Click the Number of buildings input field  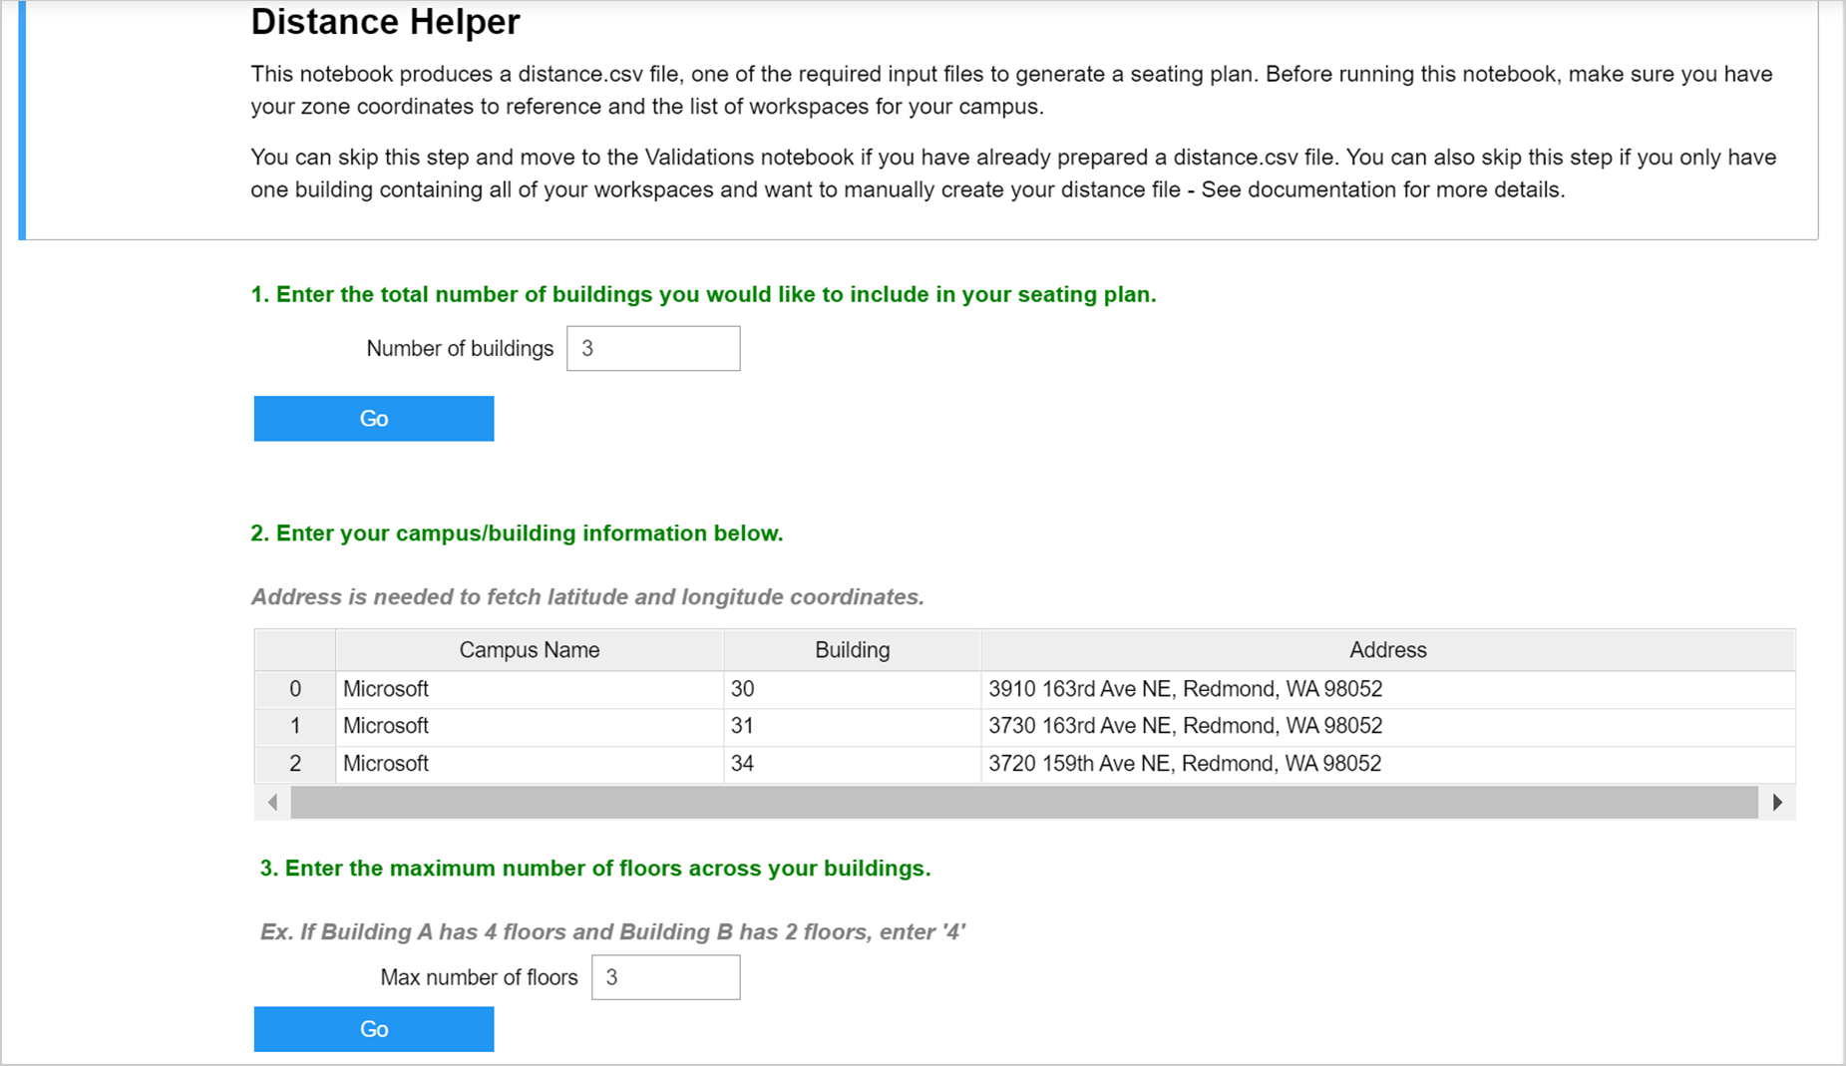[653, 348]
